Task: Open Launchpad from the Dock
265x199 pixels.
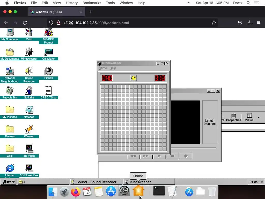Action: [x=64, y=191]
